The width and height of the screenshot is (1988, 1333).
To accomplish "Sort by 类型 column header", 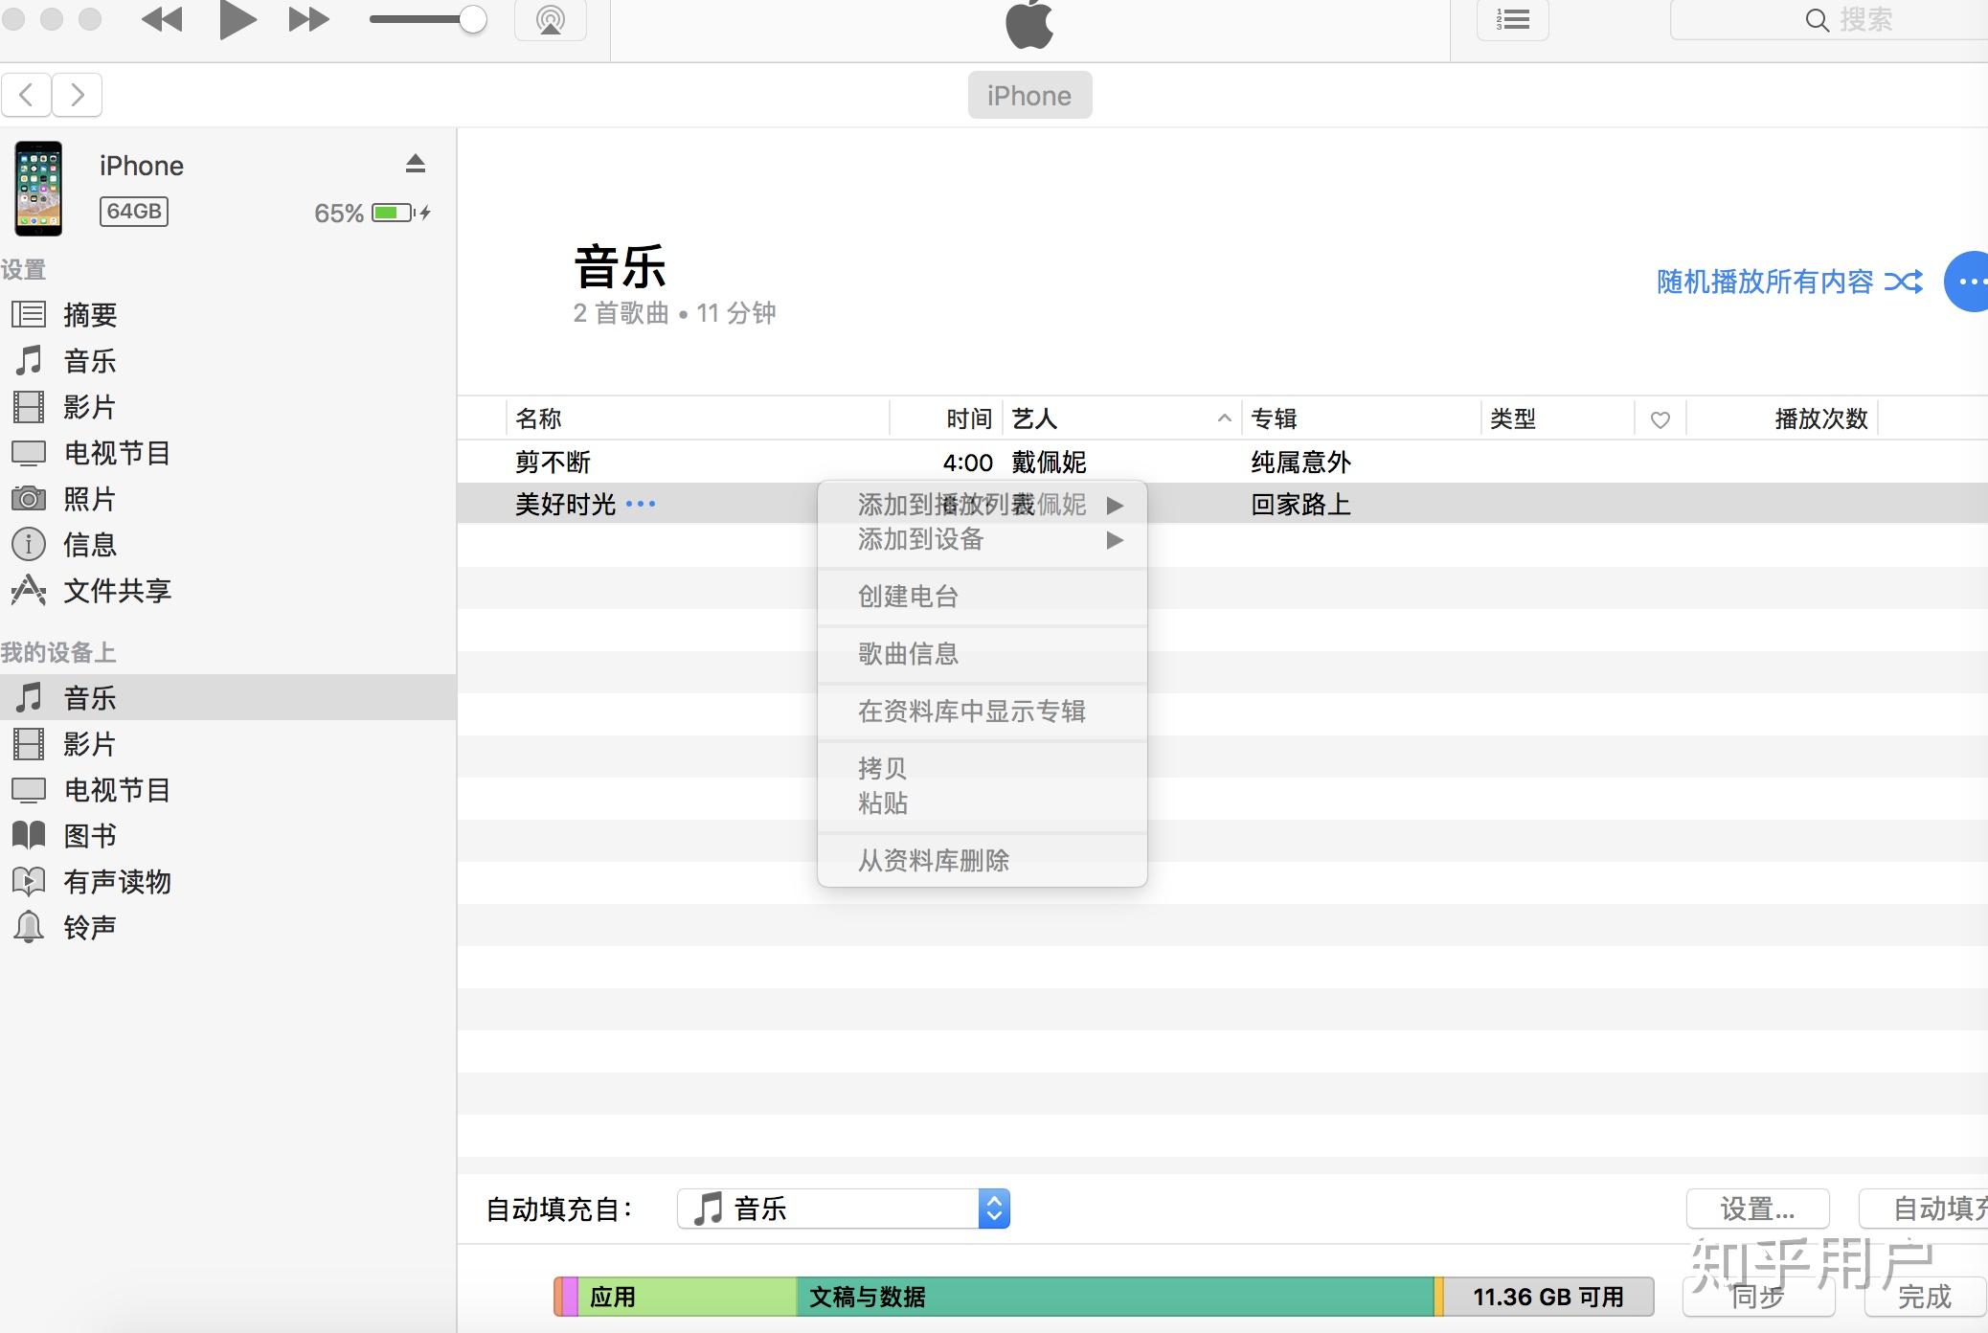I will tap(1558, 418).
